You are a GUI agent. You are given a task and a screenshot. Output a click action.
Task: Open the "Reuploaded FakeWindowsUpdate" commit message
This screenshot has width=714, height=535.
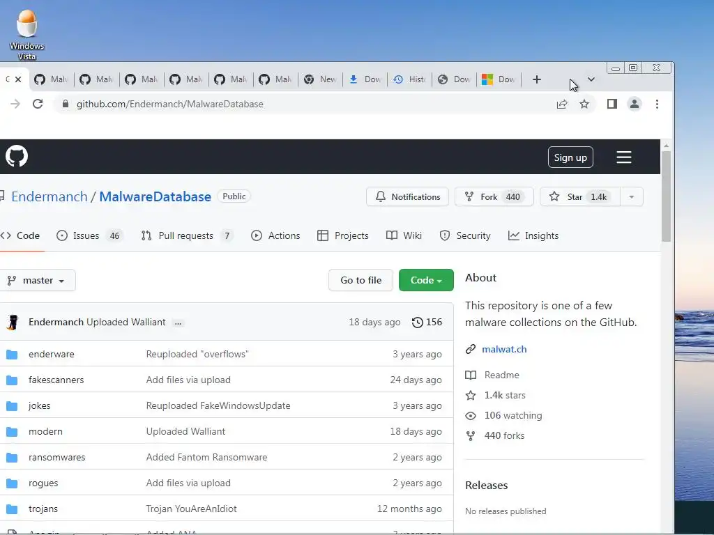(218, 406)
